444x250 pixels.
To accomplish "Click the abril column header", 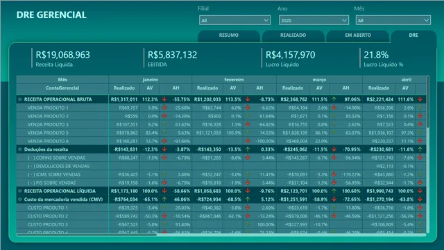I will click(406, 80).
